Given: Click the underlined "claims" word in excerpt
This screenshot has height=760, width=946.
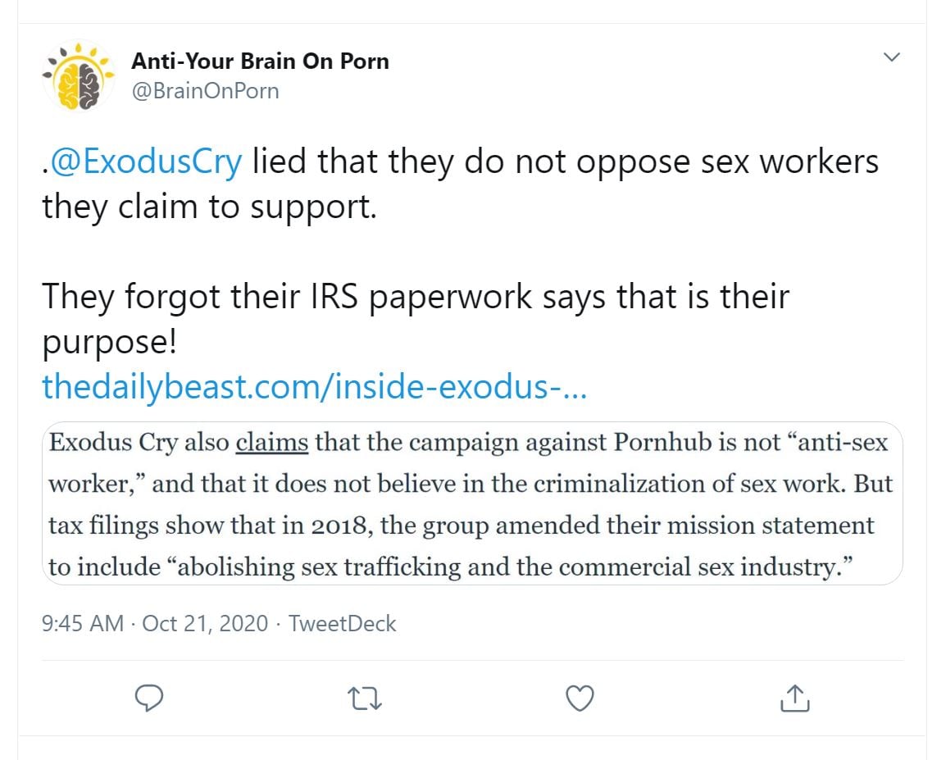Looking at the screenshot, I should pos(272,443).
